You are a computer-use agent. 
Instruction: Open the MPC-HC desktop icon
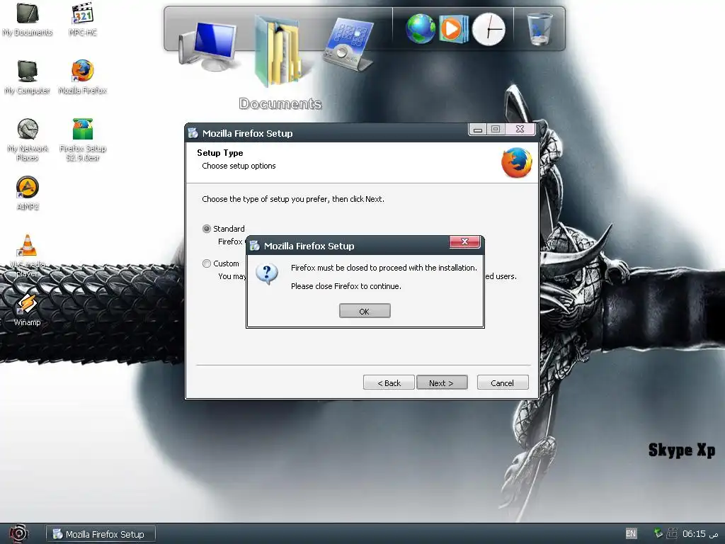point(82,19)
